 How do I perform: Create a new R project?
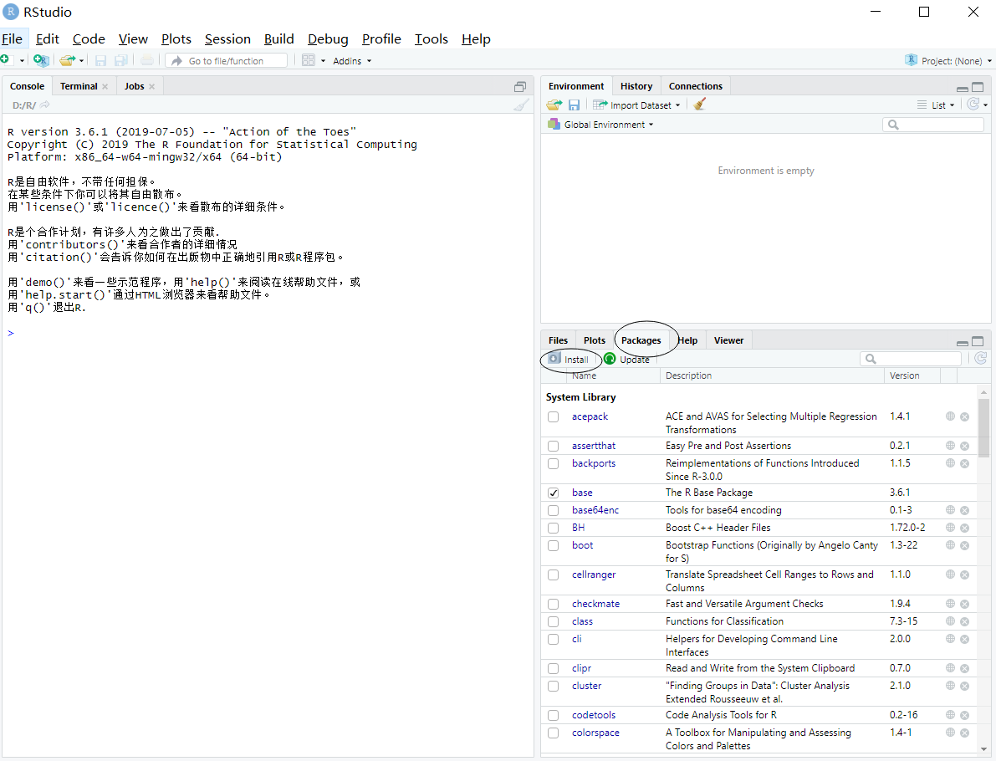41,60
